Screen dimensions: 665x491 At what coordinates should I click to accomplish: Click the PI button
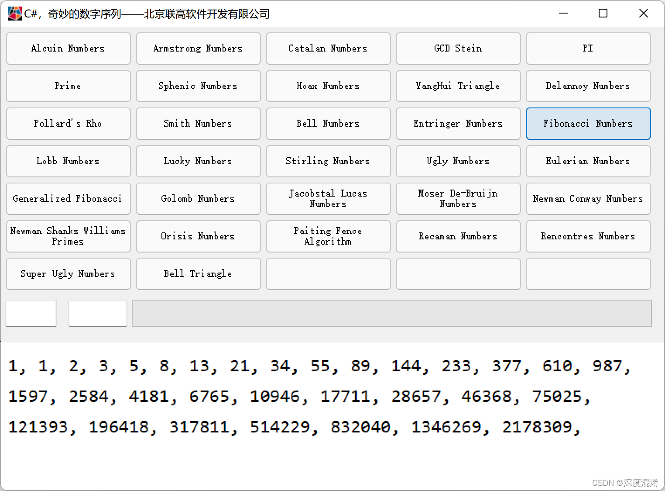click(x=588, y=48)
